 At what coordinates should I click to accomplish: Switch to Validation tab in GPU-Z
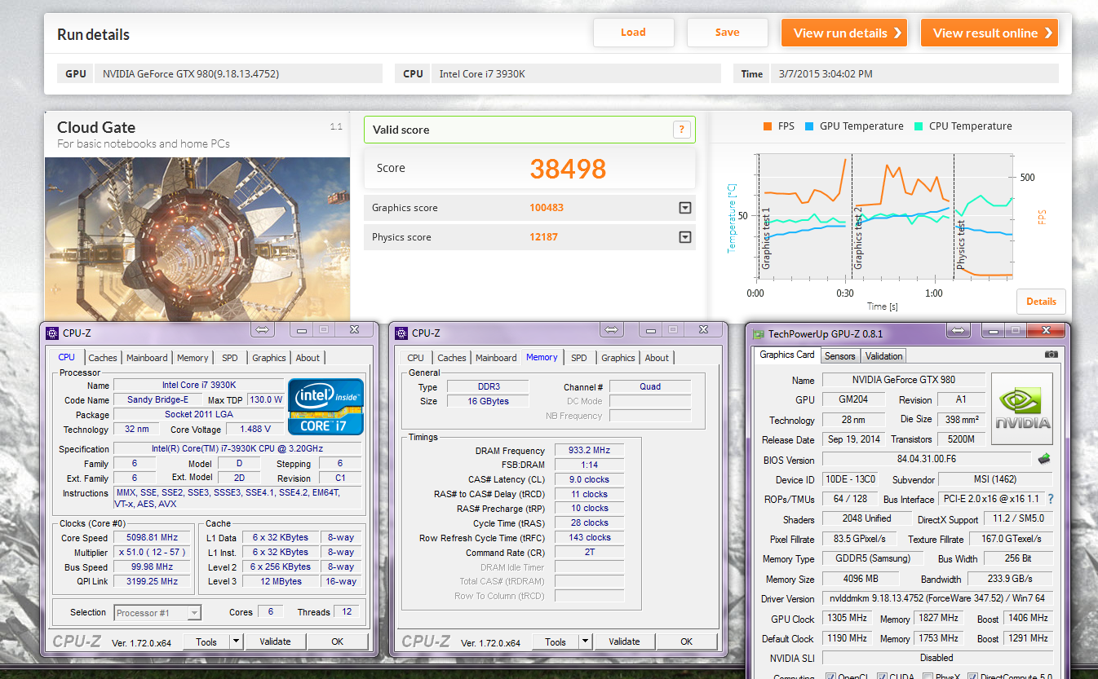[x=883, y=356]
